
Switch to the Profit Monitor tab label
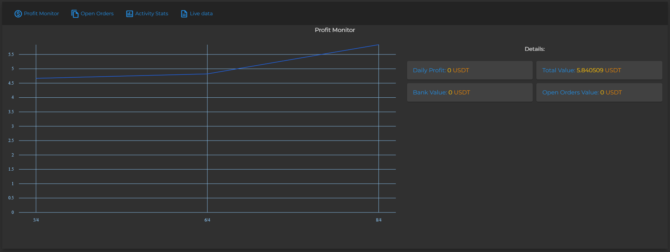coord(41,13)
